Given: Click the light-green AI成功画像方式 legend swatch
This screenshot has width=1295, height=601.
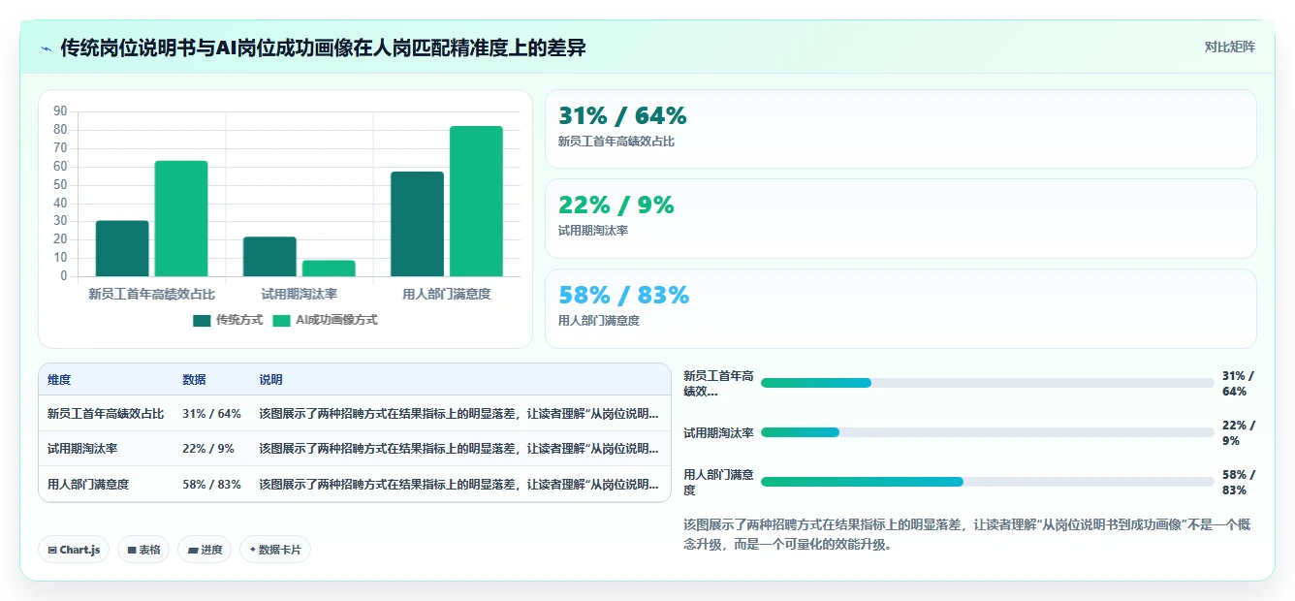Looking at the screenshot, I should click(281, 321).
